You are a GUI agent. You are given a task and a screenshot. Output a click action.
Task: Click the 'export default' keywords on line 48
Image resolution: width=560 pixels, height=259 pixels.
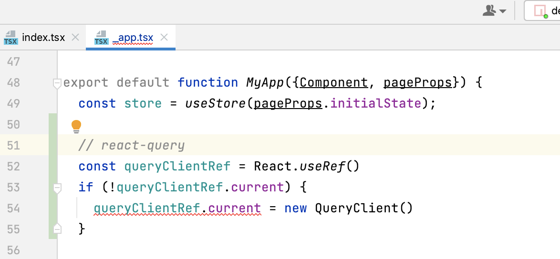click(116, 83)
